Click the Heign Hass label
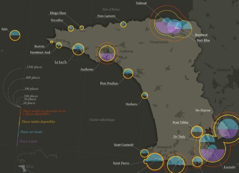Image resolution: width=239 pixels, height=173 pixels. 58,13
